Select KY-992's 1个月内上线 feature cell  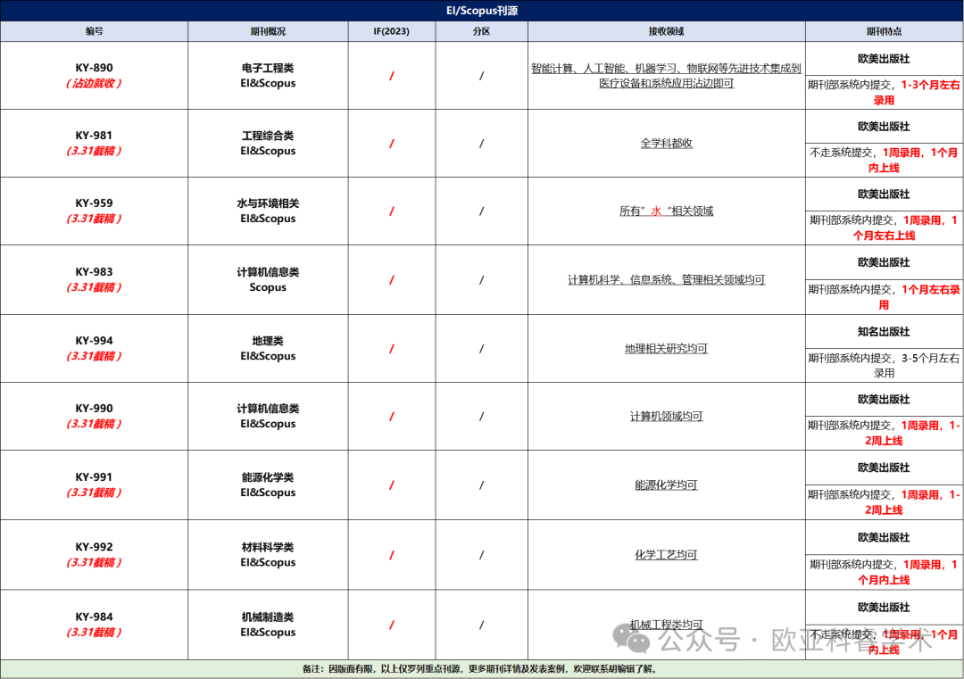(884, 573)
